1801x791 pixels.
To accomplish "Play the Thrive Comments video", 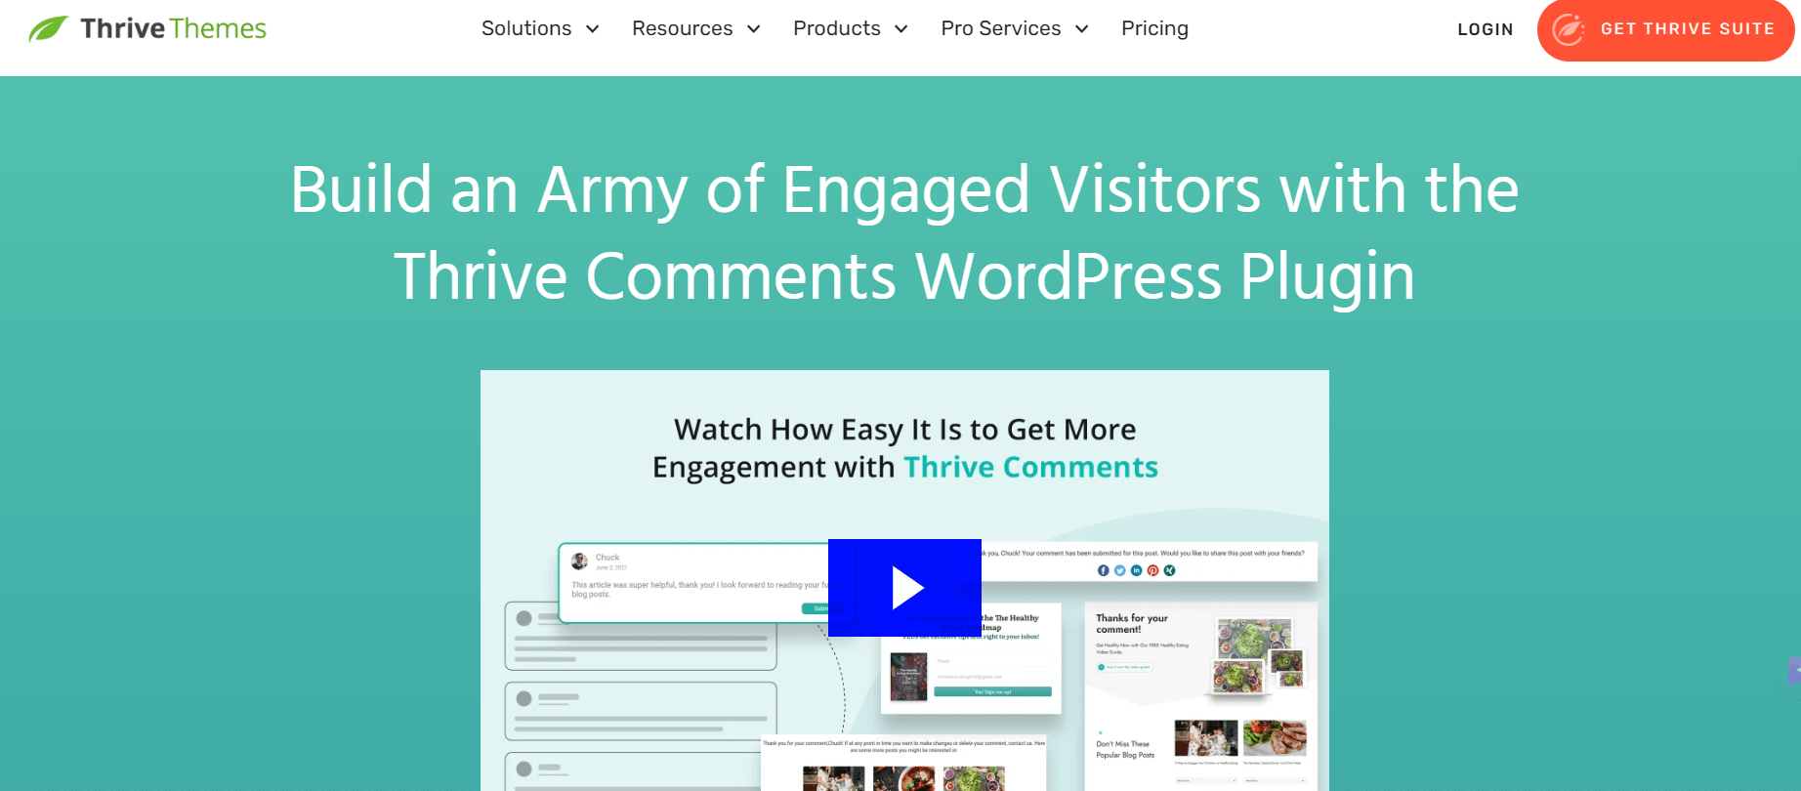I will pos(904,588).
